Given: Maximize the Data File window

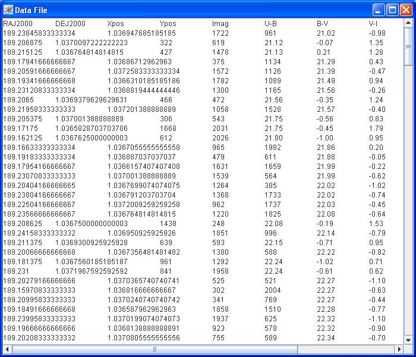Looking at the screenshot, I should pyautogui.click(x=392, y=10).
